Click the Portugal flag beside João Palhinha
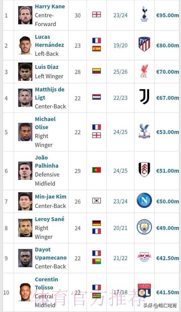This screenshot has height=312, width=181. pyautogui.click(x=96, y=170)
